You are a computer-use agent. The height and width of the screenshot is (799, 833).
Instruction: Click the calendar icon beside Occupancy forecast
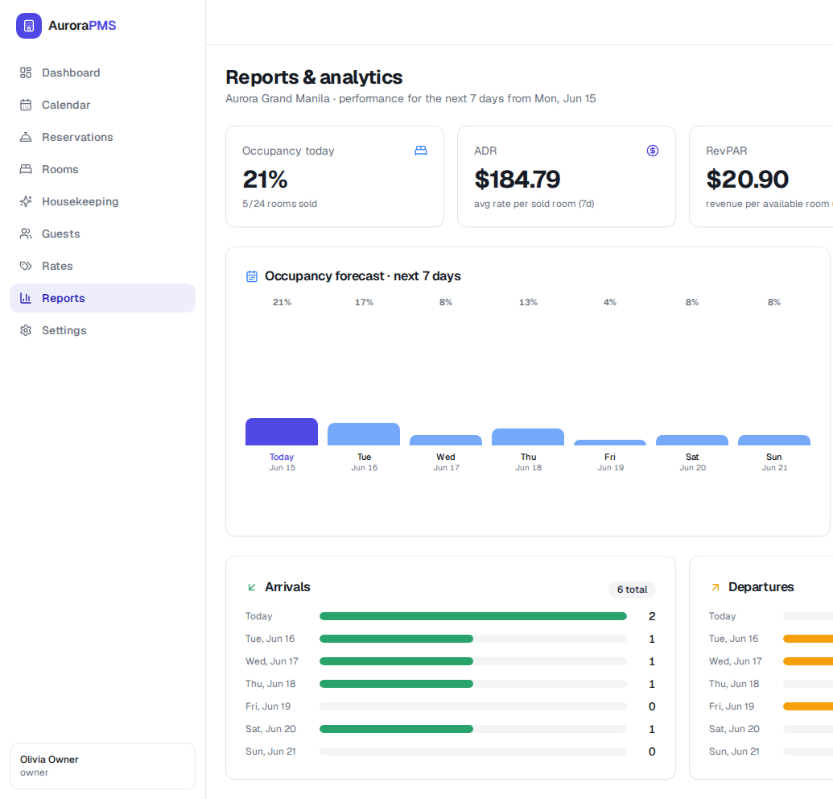pyautogui.click(x=252, y=276)
